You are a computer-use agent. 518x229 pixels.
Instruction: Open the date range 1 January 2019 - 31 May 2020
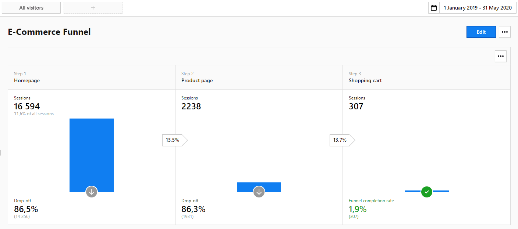(477, 8)
